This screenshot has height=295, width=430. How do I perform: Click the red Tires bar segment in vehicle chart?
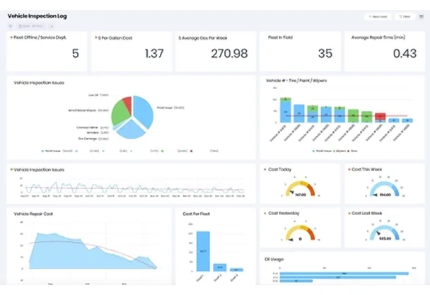380,116
